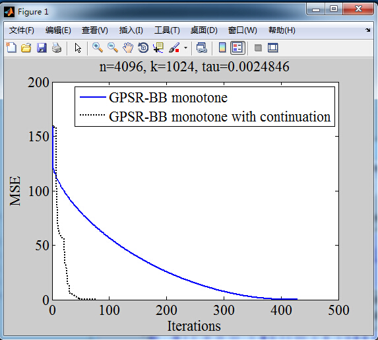Select the Pan hand tool
The width and height of the screenshot is (378, 340).
coord(128,48)
